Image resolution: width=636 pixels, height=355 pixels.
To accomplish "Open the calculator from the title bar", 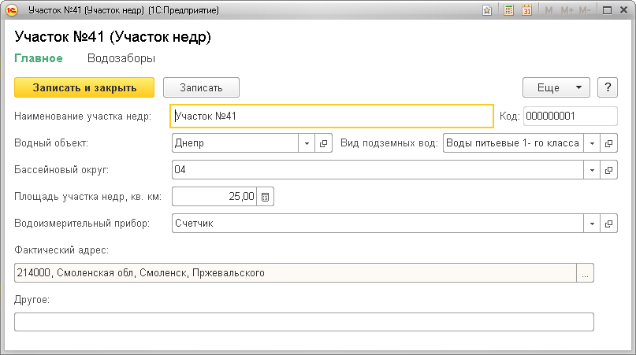I will coord(509,11).
